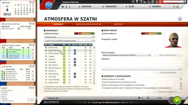Click the league table scroll down arrow
188x105 pixels.
33,58
